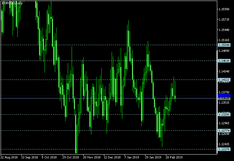Select the 1.12774 horizontal level price label

coord(224,131)
